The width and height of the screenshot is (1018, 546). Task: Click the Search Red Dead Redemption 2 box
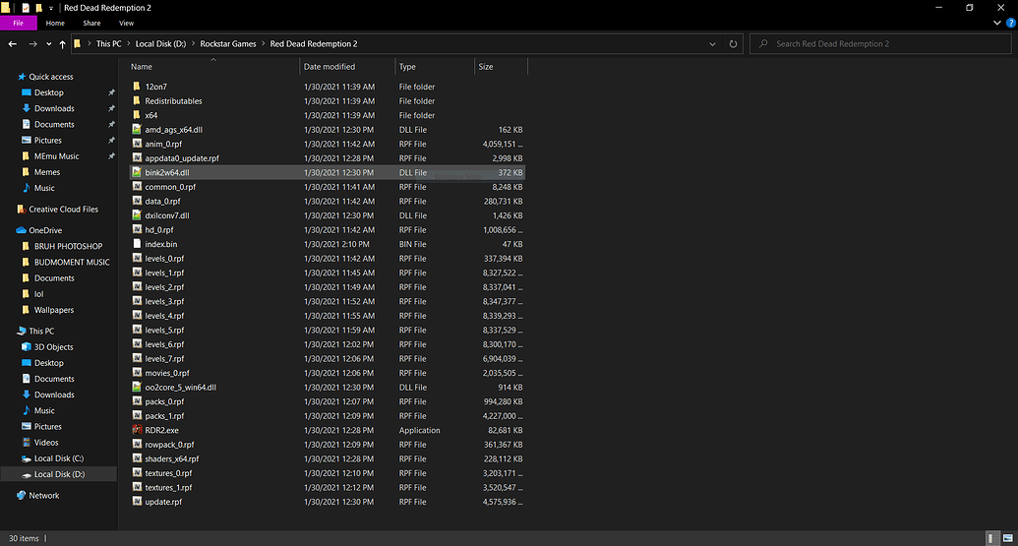click(x=880, y=43)
